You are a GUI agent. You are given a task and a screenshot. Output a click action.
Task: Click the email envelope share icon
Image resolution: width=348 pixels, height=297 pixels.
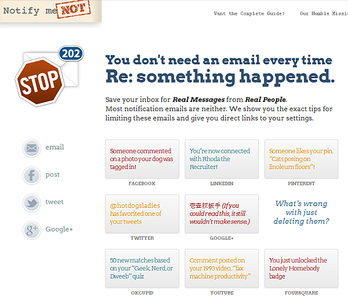click(31, 148)
